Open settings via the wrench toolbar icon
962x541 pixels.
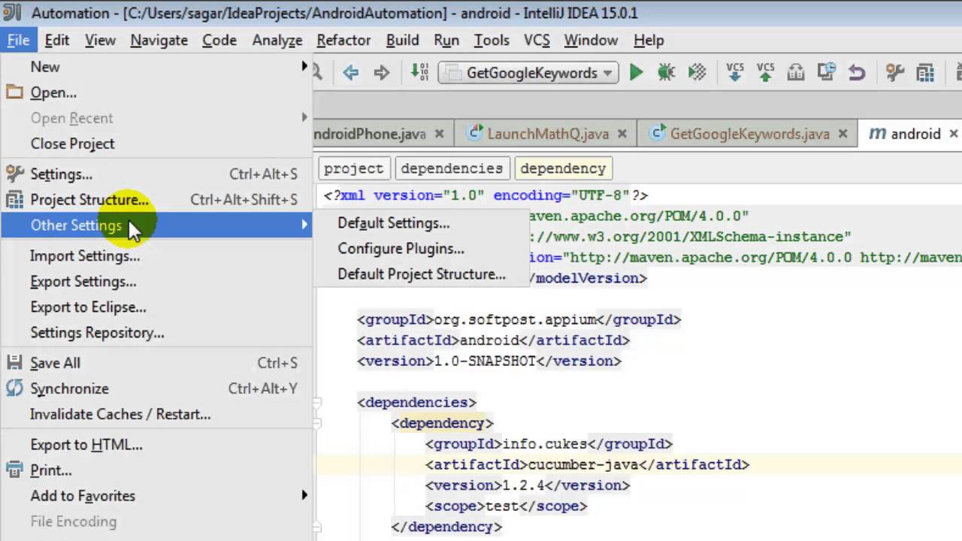coord(894,73)
